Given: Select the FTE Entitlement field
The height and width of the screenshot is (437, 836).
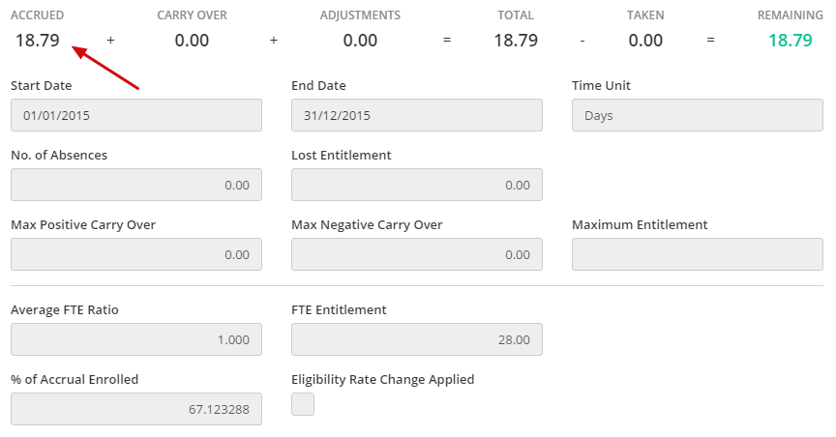Looking at the screenshot, I should pyautogui.click(x=417, y=339).
